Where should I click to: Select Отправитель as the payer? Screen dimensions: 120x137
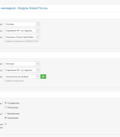click(x=6, y=103)
